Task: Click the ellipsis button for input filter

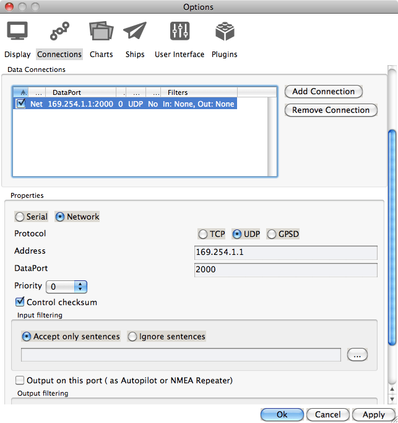Action: [357, 355]
